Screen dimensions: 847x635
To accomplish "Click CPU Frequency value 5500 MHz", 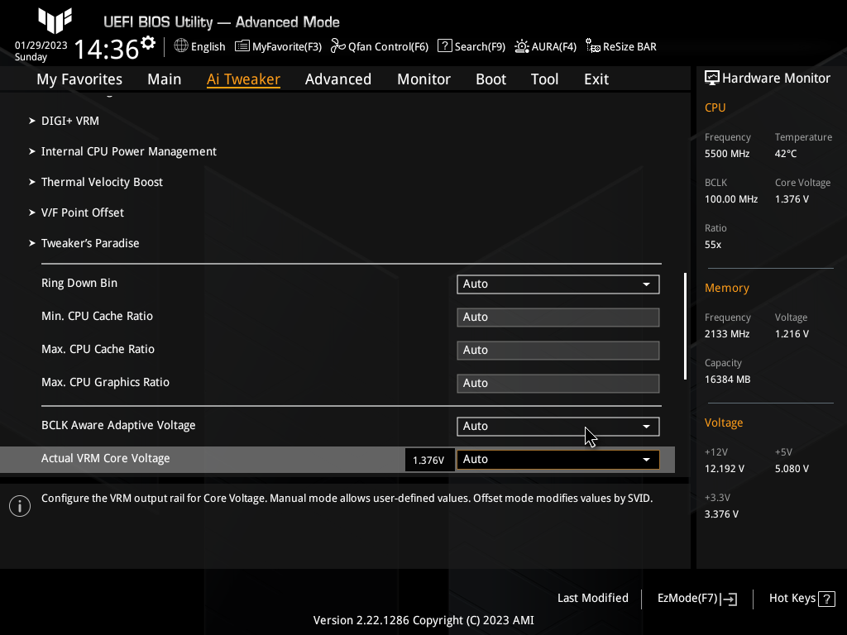I will 727,154.
